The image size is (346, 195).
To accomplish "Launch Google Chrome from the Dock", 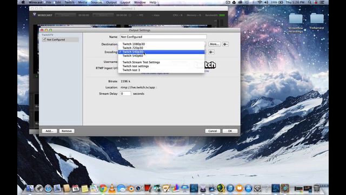I will pyautogui.click(x=103, y=188).
